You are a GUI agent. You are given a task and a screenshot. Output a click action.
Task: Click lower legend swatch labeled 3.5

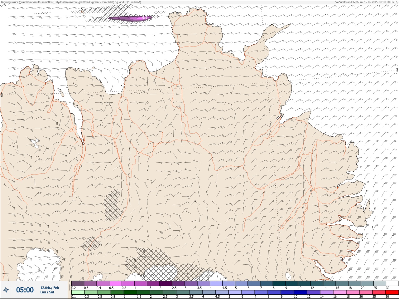point(196,292)
